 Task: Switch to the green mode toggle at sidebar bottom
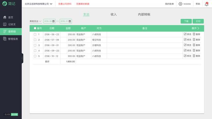pyautogui.click(x=15, y=114)
